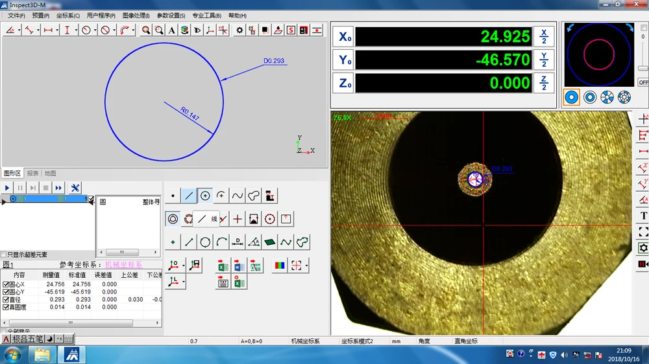Export the report to Word
Screen dimensions: 649x364
tap(239, 266)
